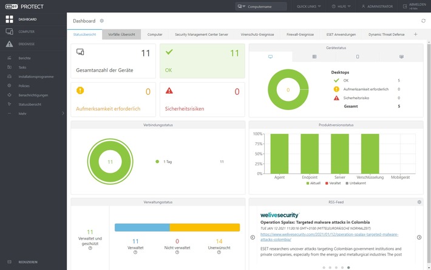
Task: Open the Quick Links dropdown
Action: tap(308, 6)
